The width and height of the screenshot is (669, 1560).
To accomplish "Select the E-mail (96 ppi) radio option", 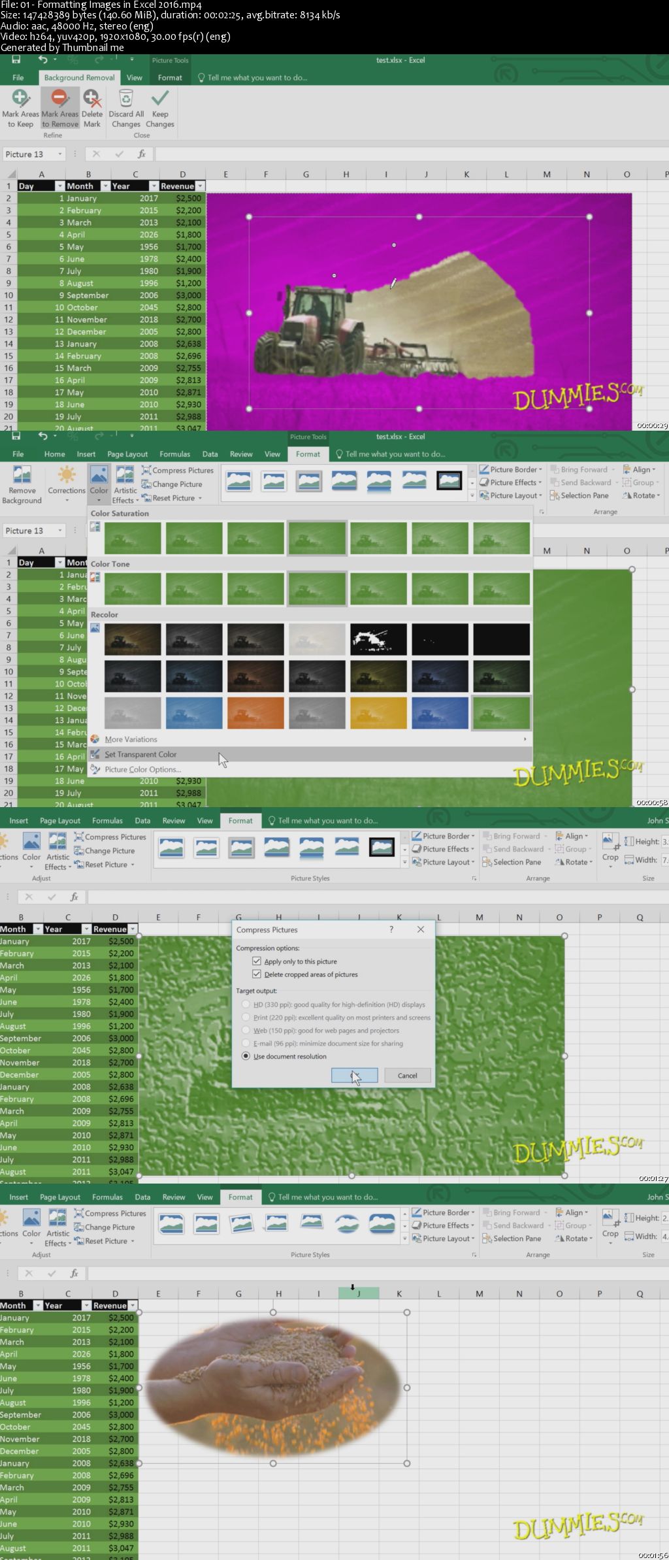I will coord(246,1044).
